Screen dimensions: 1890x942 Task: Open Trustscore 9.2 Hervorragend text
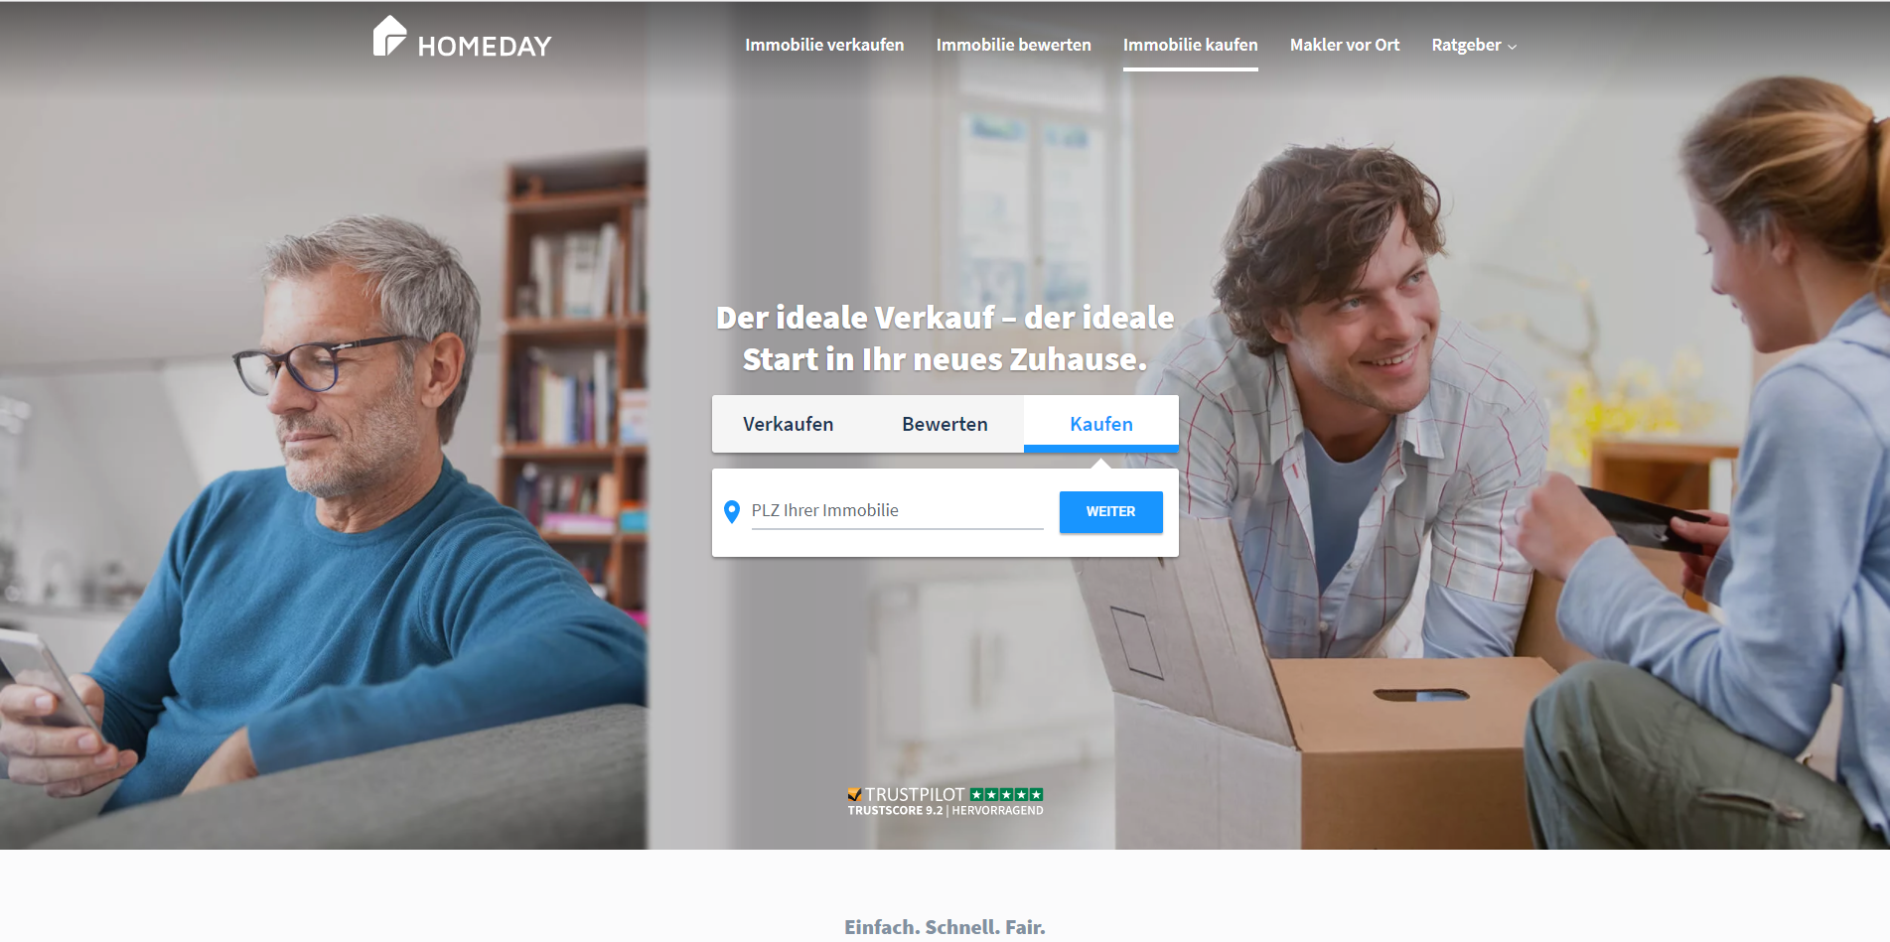click(945, 811)
